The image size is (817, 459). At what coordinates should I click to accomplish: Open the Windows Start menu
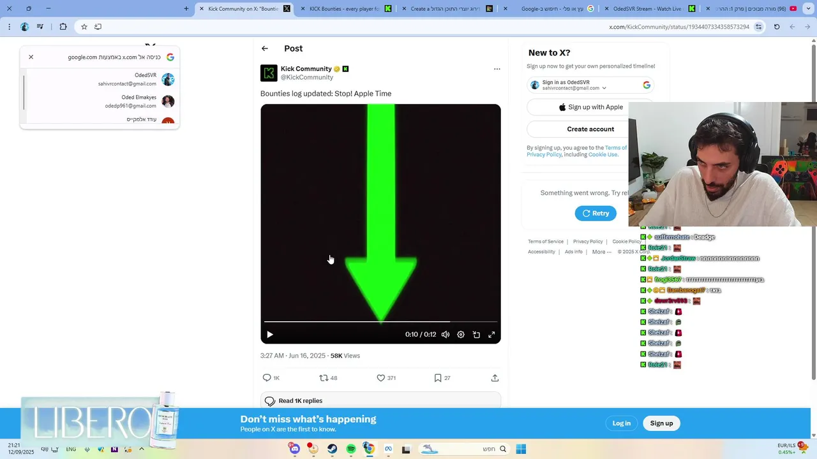pyautogui.click(x=521, y=449)
